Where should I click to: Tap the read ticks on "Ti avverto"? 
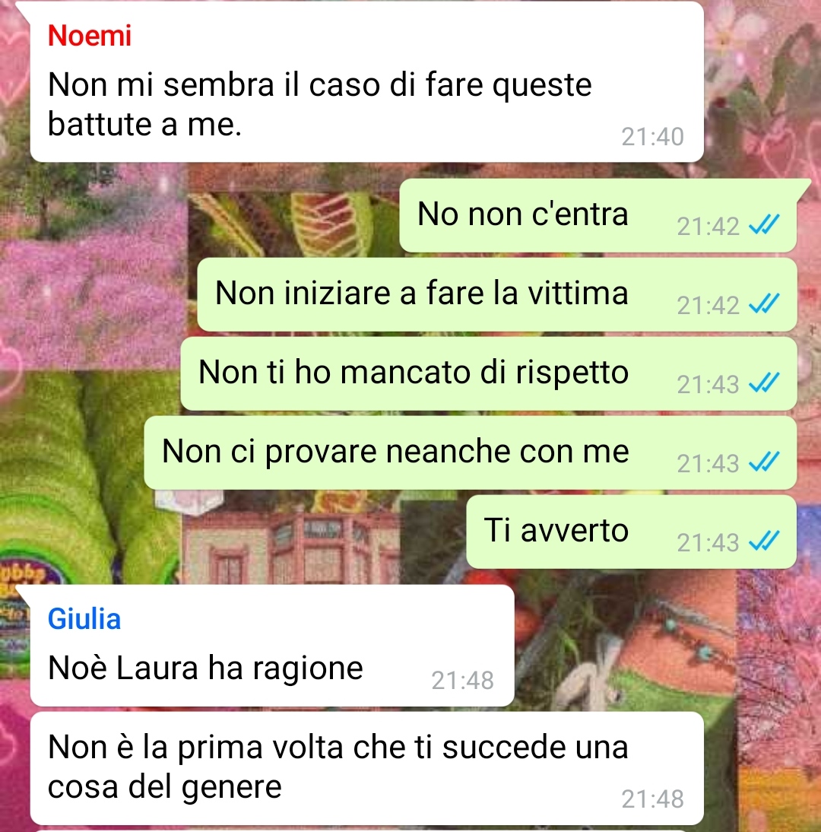point(764,541)
